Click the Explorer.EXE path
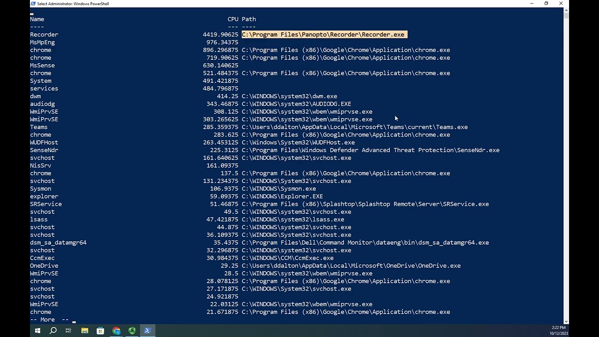599x337 pixels. pyautogui.click(x=282, y=196)
